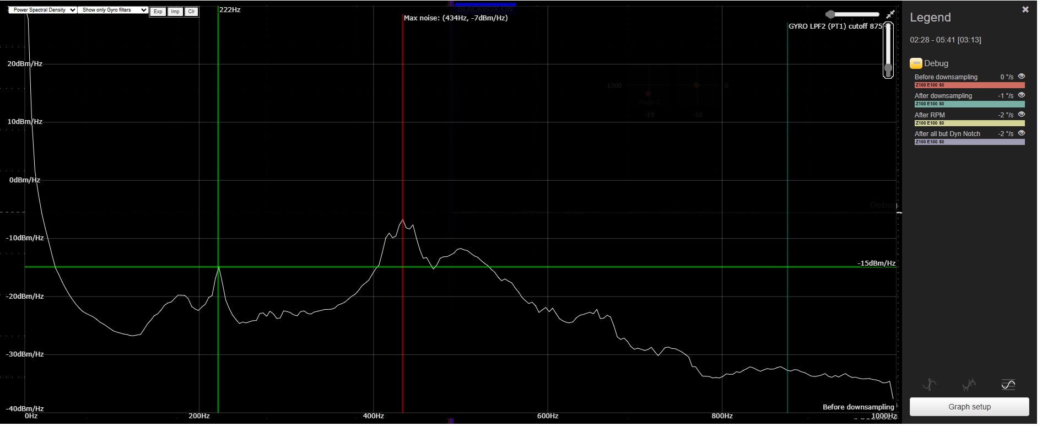1042x426 pixels.
Task: Hide the After all but Dyn Notch trace
Action: 1021,133
